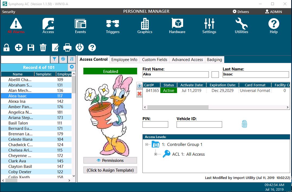Click the personnel search filter field
This screenshot has width=292, height=192.
(25, 59)
